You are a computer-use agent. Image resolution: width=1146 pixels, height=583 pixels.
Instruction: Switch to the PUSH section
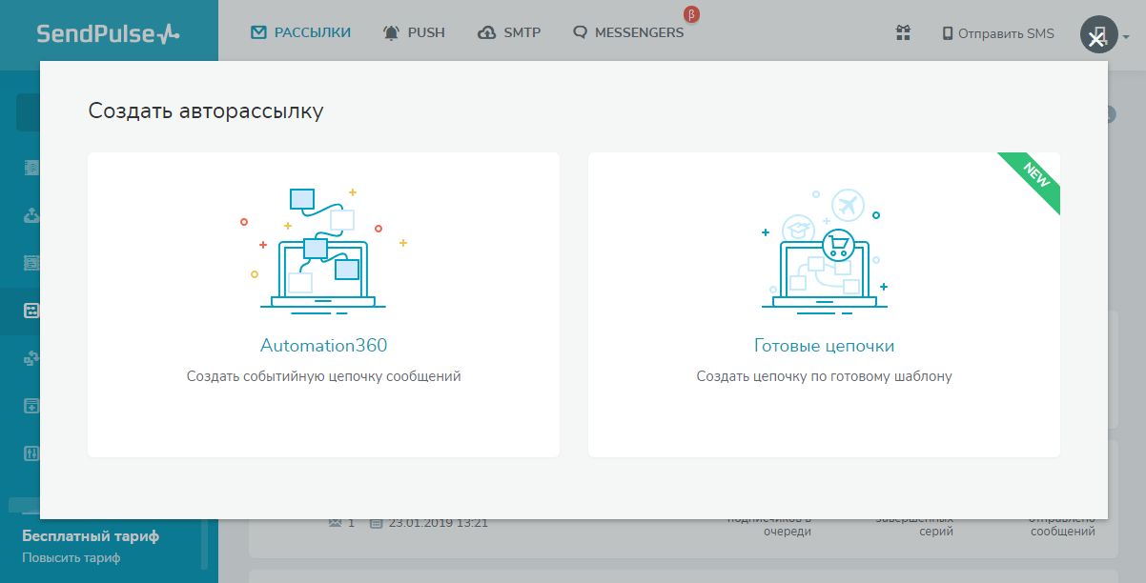tap(414, 32)
